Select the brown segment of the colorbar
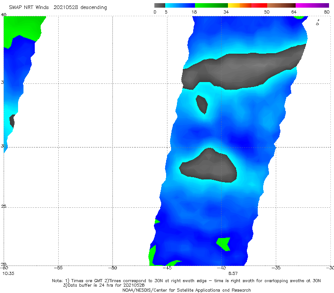 (281, 5)
